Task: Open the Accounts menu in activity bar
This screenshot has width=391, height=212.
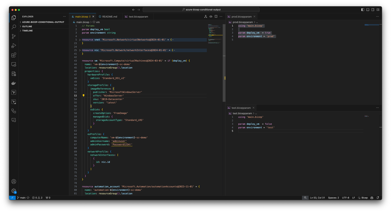Action: pos(14,181)
